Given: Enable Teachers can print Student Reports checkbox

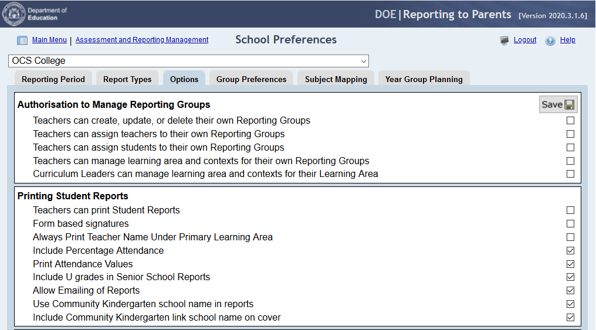Looking at the screenshot, I should pyautogui.click(x=570, y=210).
